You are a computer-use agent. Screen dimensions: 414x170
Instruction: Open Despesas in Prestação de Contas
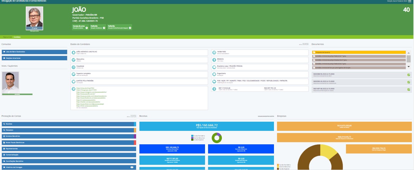point(67,130)
